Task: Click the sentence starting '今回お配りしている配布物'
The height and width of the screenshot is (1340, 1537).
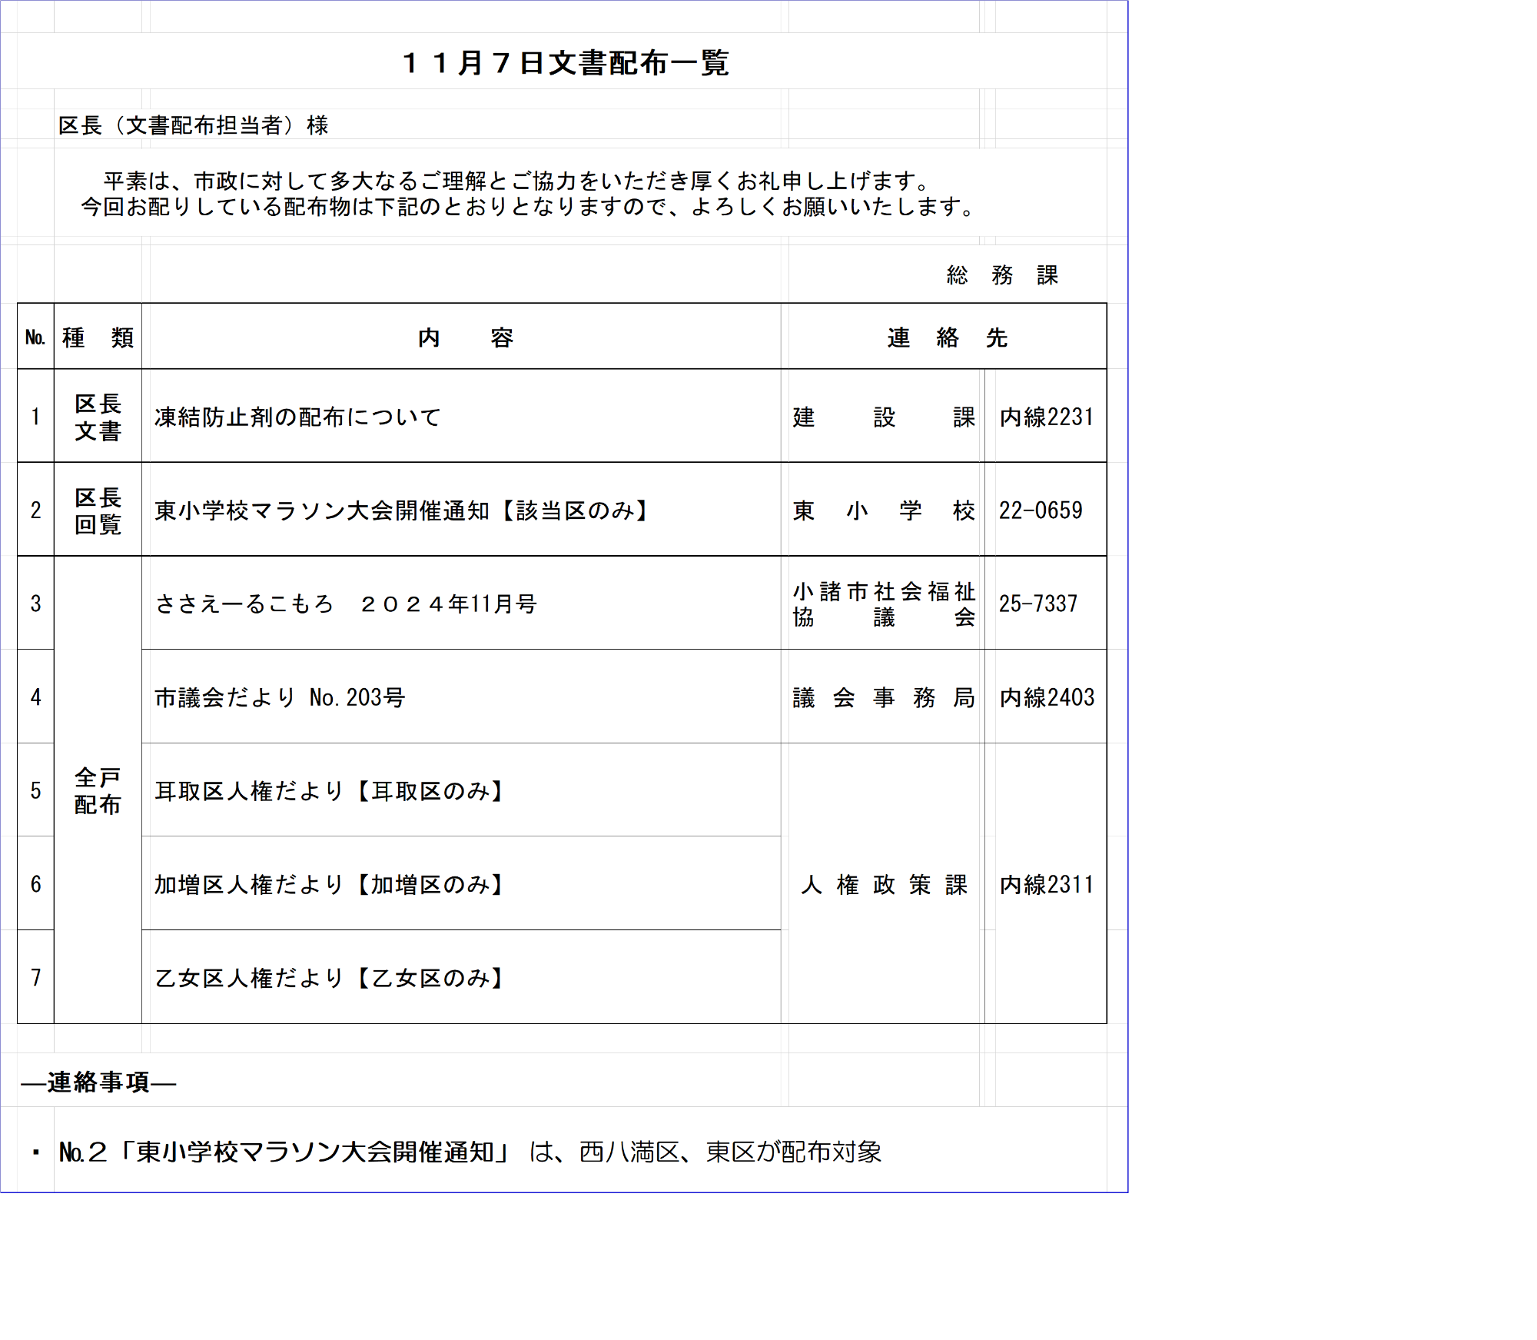Action: [x=528, y=207]
